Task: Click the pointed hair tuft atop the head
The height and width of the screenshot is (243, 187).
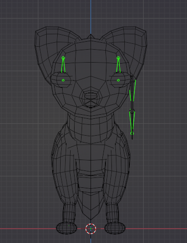Action: coord(91,36)
